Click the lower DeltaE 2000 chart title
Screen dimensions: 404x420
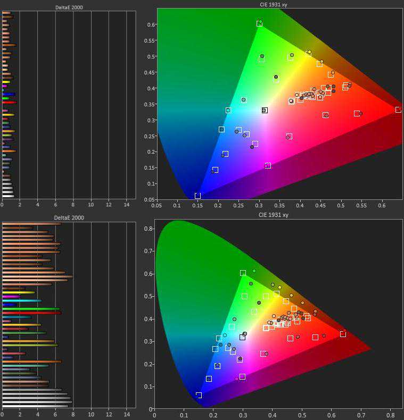click(69, 217)
